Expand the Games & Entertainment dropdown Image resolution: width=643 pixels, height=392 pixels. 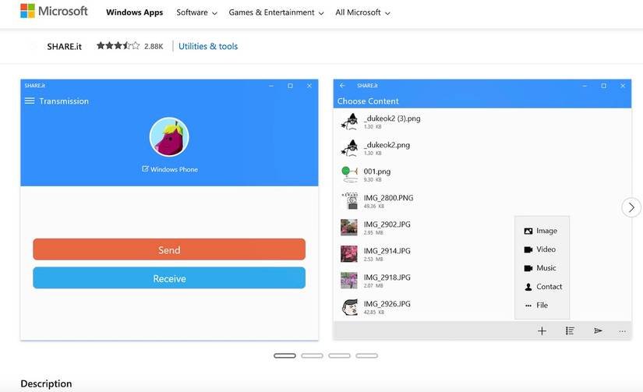(x=276, y=12)
